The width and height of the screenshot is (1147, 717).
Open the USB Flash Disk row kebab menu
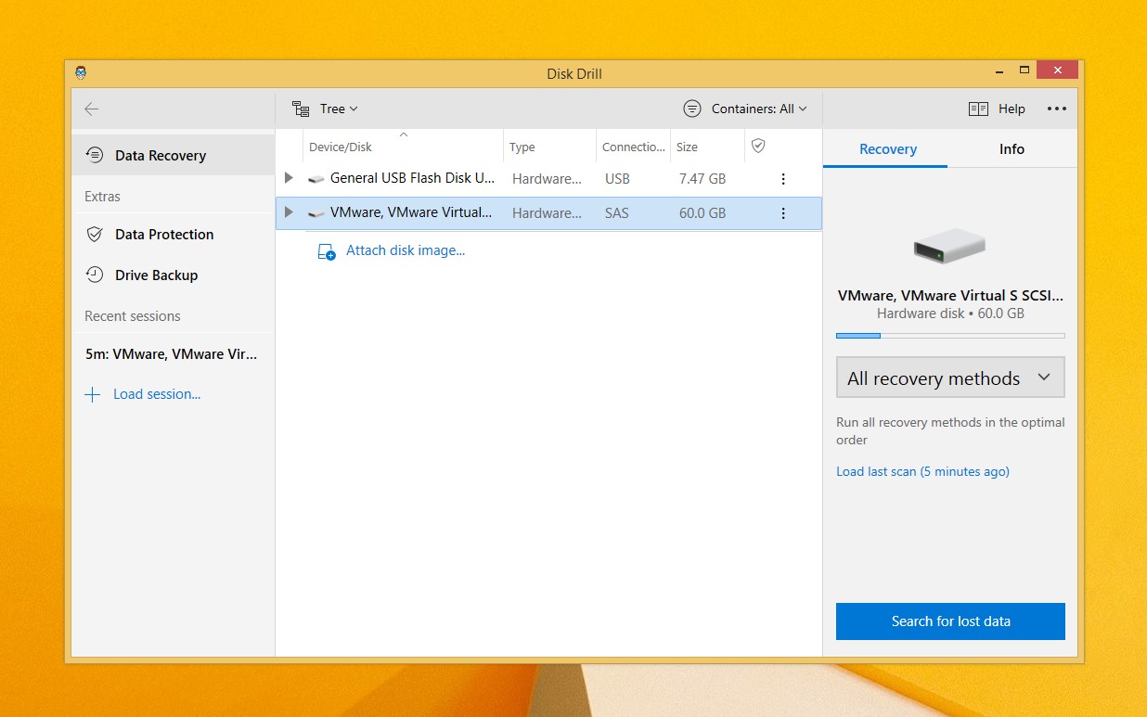click(x=783, y=178)
